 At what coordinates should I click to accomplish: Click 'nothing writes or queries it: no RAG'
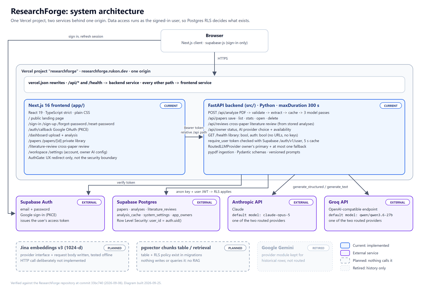pyautogui.click(x=171, y=260)
